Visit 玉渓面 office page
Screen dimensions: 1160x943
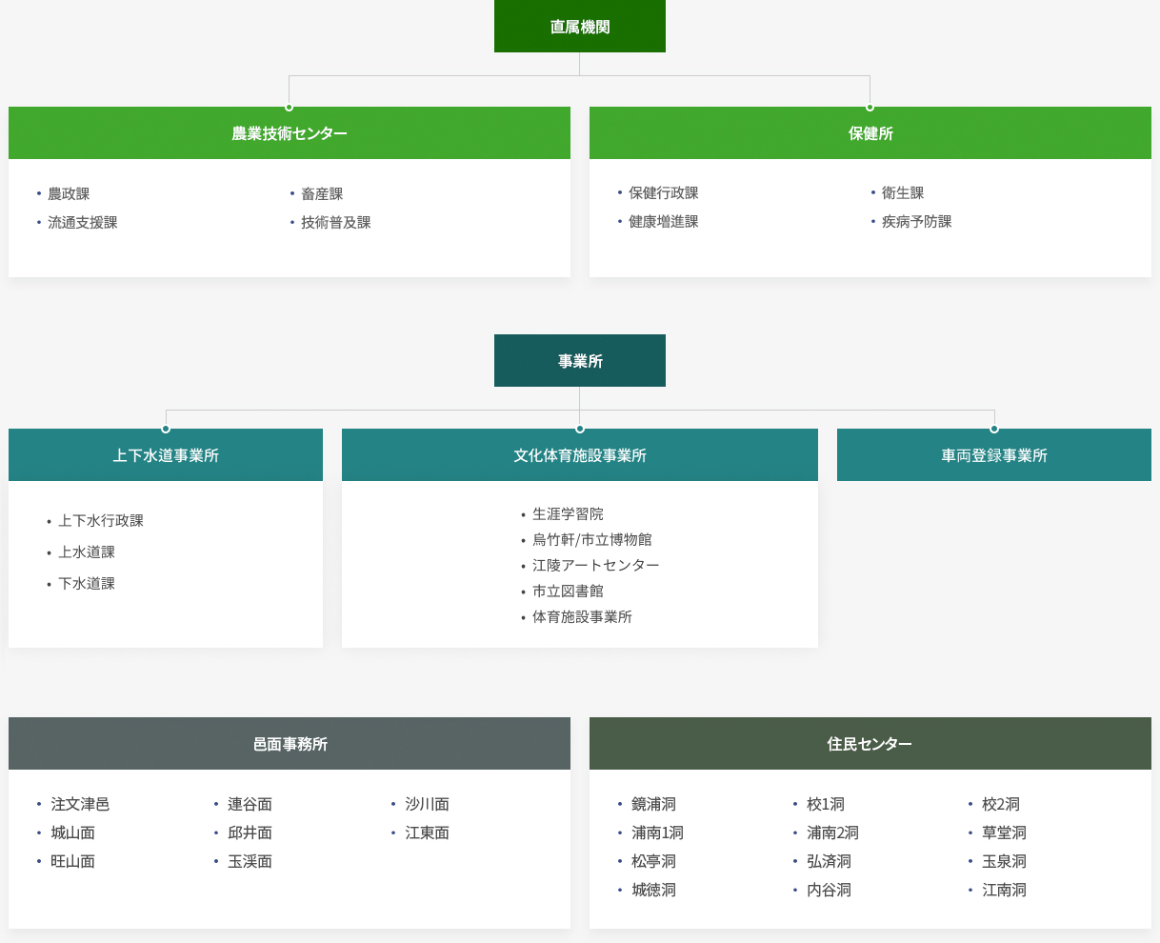click(x=250, y=861)
